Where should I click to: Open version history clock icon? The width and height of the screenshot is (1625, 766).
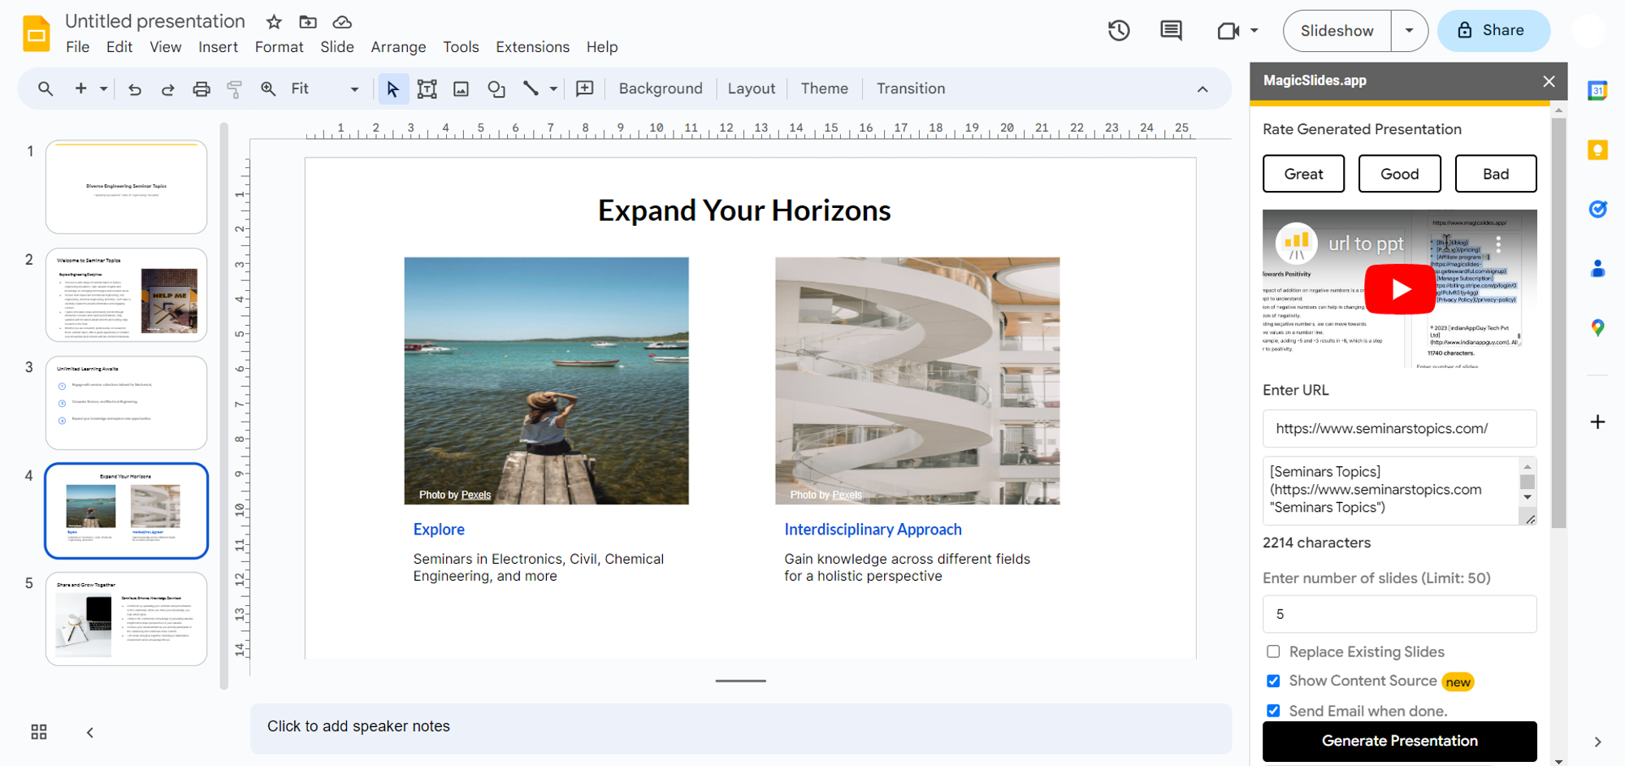tap(1119, 31)
